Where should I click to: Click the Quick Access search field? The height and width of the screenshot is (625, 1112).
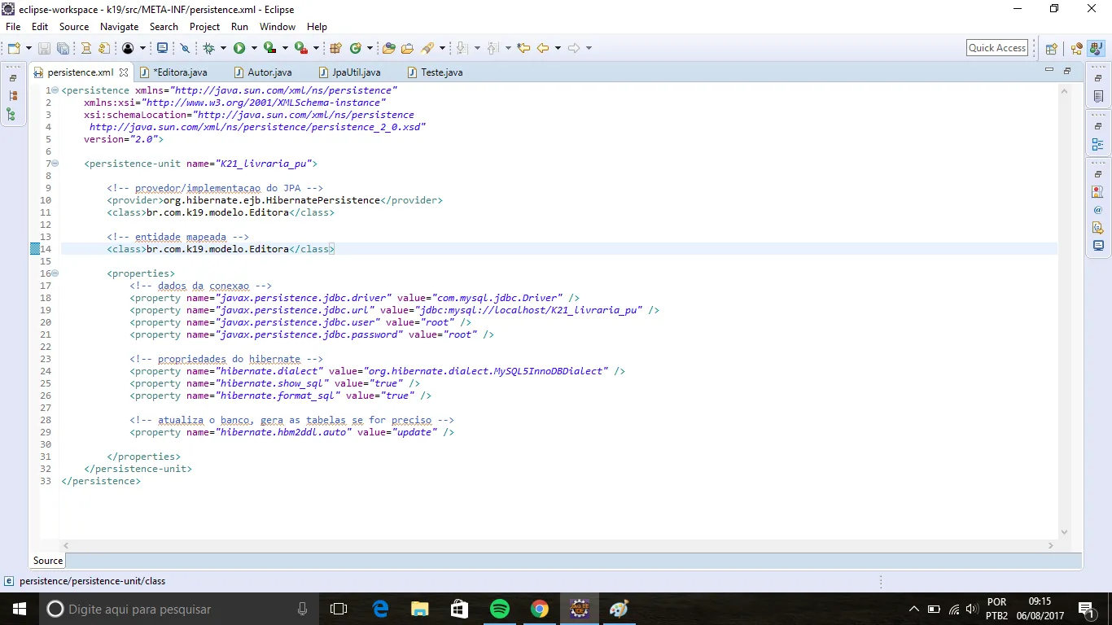[x=996, y=48]
